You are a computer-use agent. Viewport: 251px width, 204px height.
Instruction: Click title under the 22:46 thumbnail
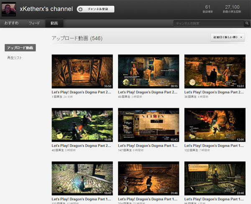pos(214,199)
